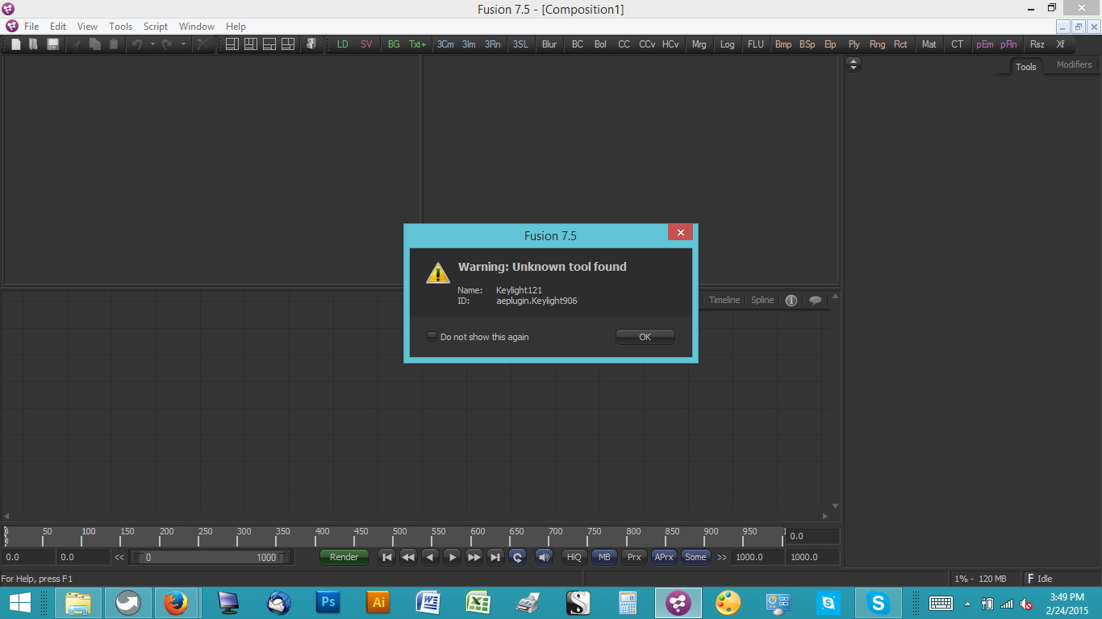Viewport: 1102px width, 619px height.
Task: Open Photoshop from the Windows taskbar
Action: click(x=328, y=602)
